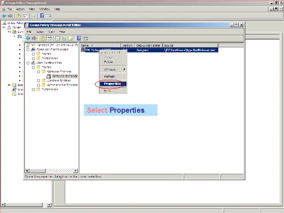Select Properties from the context menu
The image size is (284, 213).
113,83
